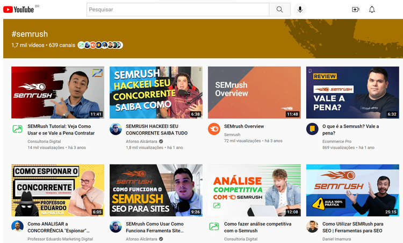Click Professor Eduardo Marketing Digital channel name
The image size is (403, 243).
pos(60,239)
